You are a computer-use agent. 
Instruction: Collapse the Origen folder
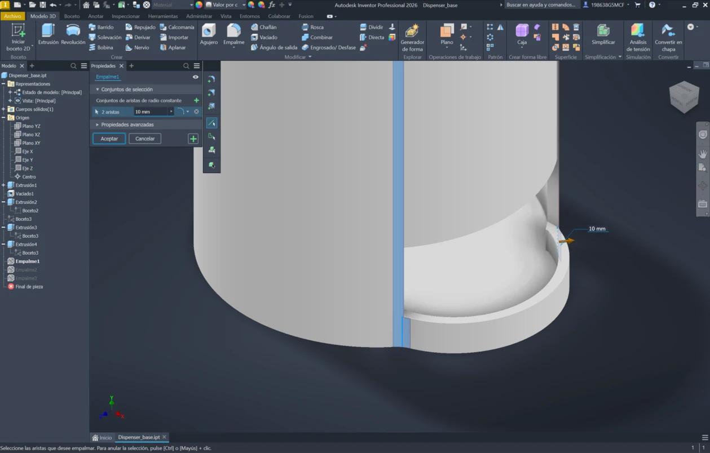click(4, 118)
